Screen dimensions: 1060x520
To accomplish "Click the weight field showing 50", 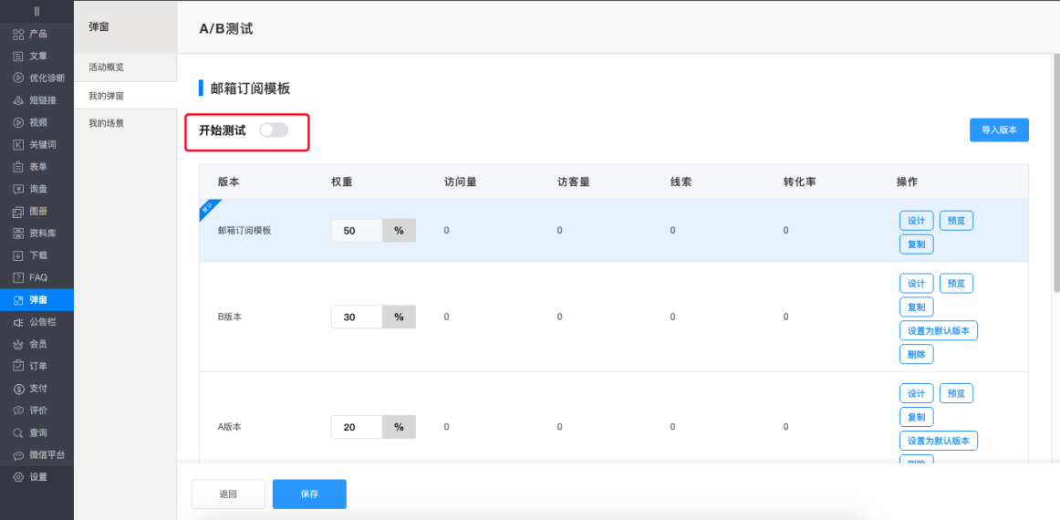I will pos(357,231).
